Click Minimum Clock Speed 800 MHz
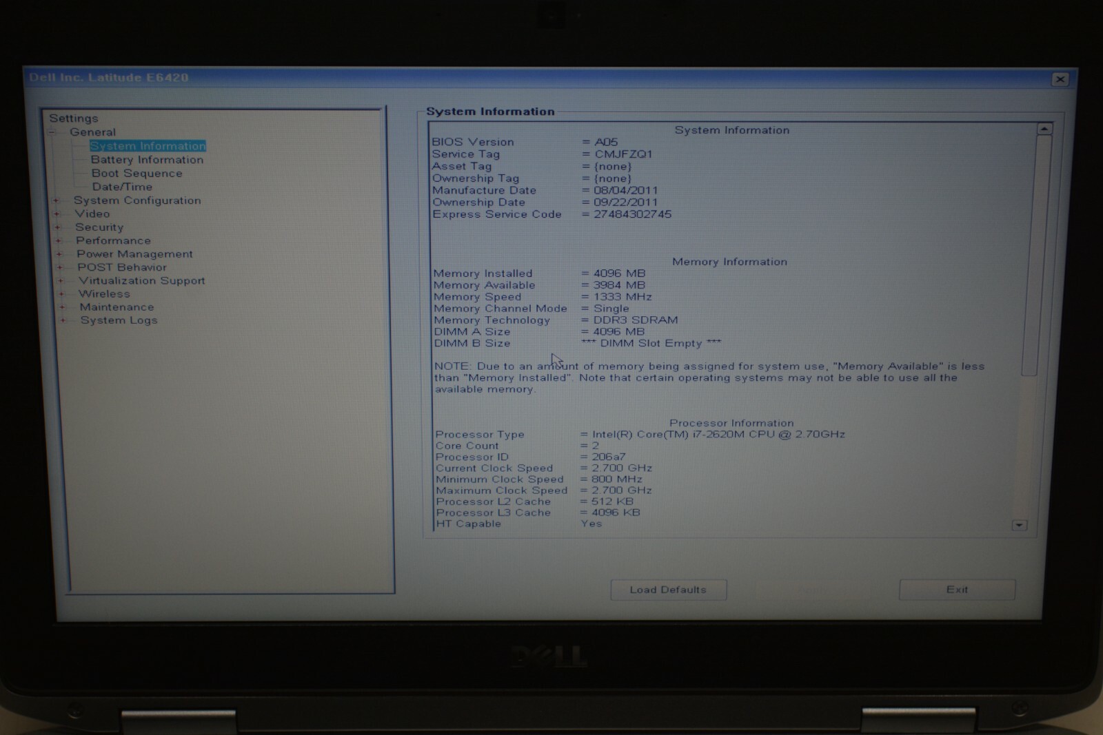This screenshot has width=1103, height=735. click(x=616, y=479)
